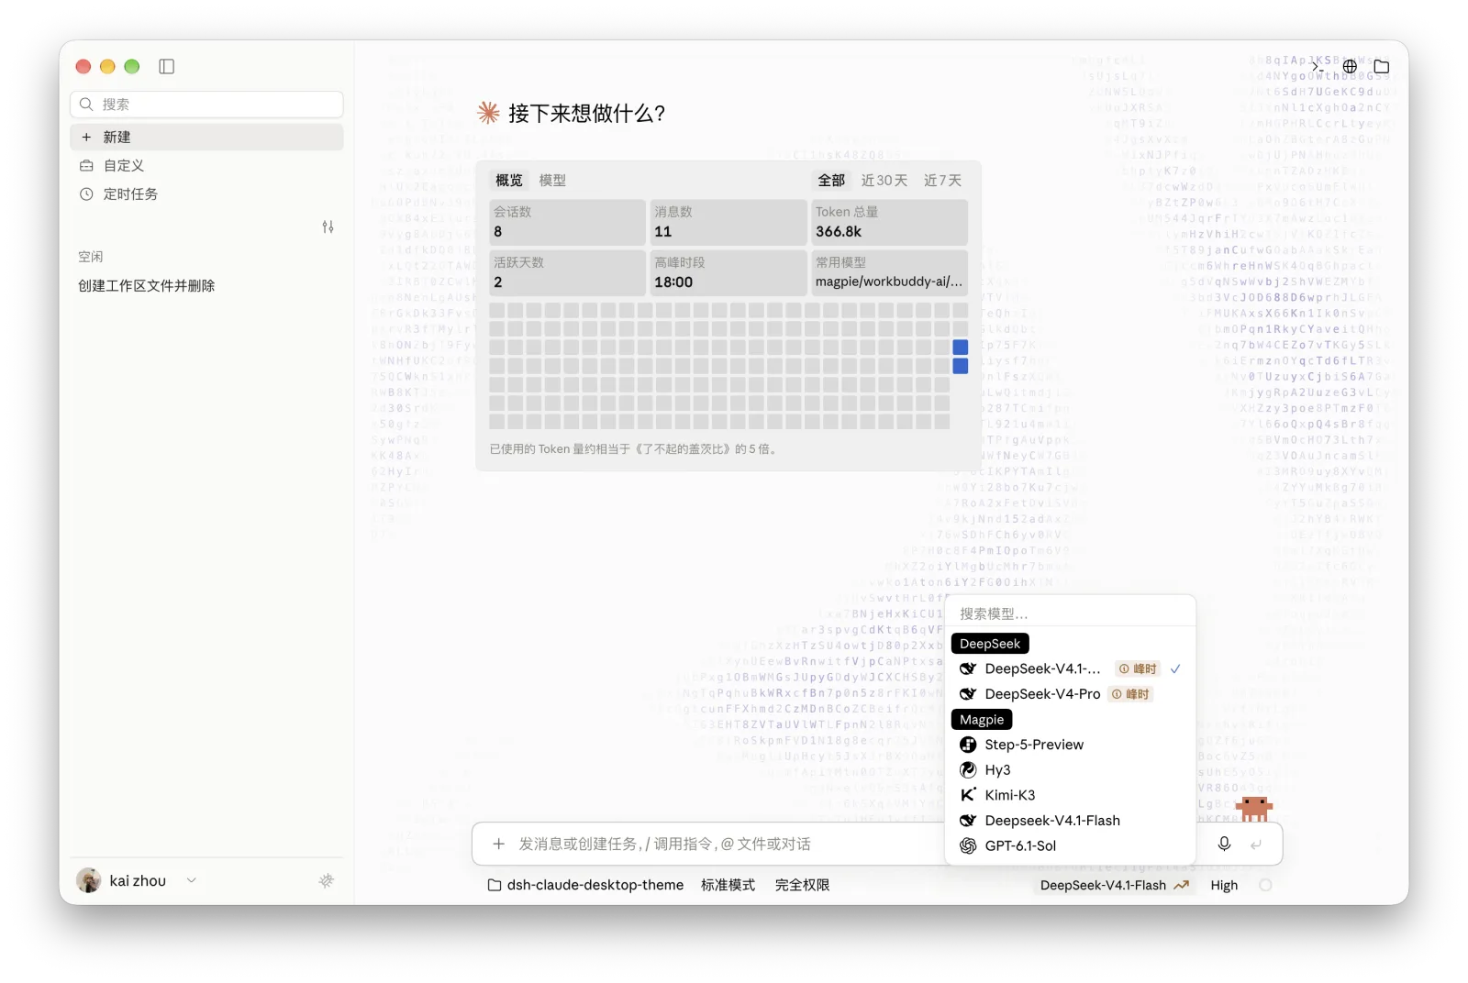Viewport: 1468px width, 983px height.
Task: Choose Deepseek-V4.1-Flash under Magpie
Action: [x=1070, y=821]
